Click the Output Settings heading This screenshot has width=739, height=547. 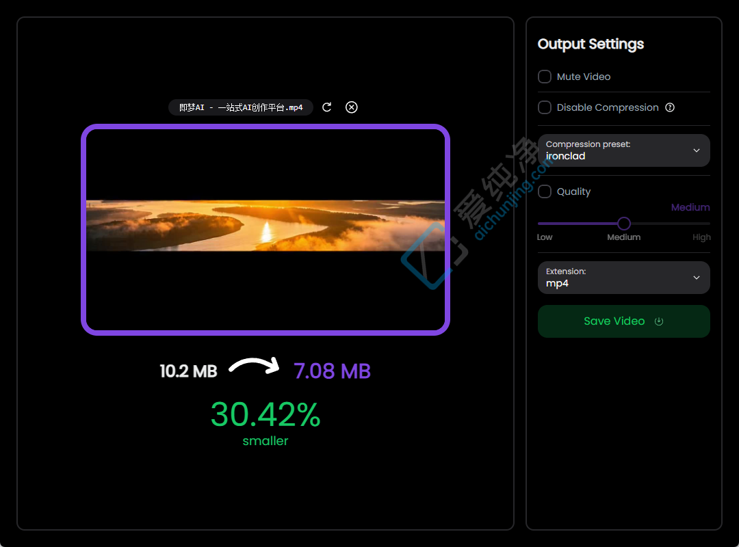[x=591, y=44]
